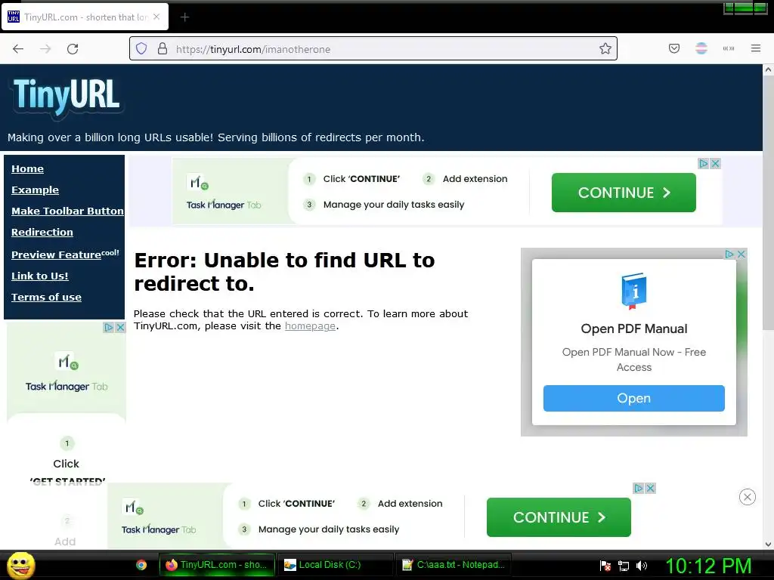Bookmark this page with the star icon
774x580 pixels.
(605, 48)
